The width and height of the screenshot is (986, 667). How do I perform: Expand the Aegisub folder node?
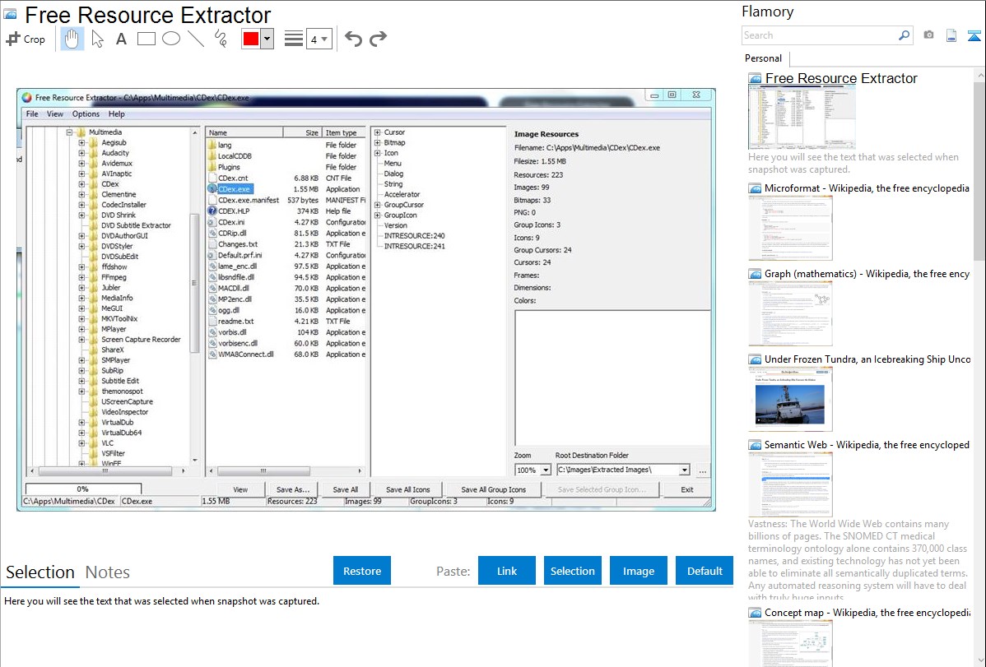[x=81, y=143]
